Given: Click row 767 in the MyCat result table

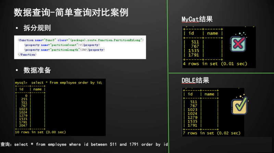Looking at the screenshot, I should pos(203,46).
